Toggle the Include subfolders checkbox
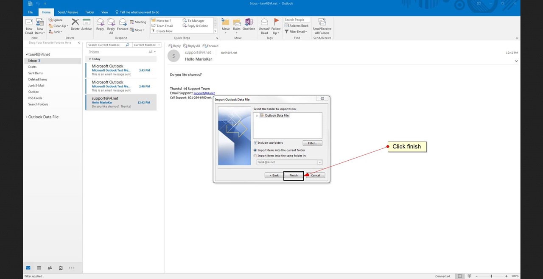Viewport: 543px width, 279px height. [x=255, y=142]
